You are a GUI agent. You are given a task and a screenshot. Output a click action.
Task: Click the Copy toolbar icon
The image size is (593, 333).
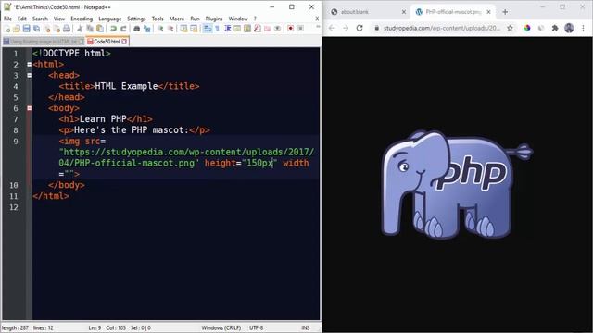(x=90, y=29)
